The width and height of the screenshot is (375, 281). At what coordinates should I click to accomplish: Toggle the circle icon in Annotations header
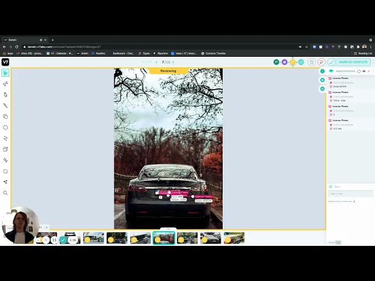tap(359, 71)
